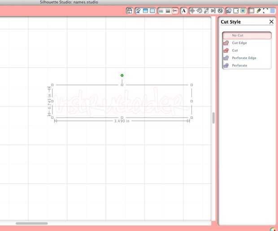Select the Perforate Edge style

point(247,58)
